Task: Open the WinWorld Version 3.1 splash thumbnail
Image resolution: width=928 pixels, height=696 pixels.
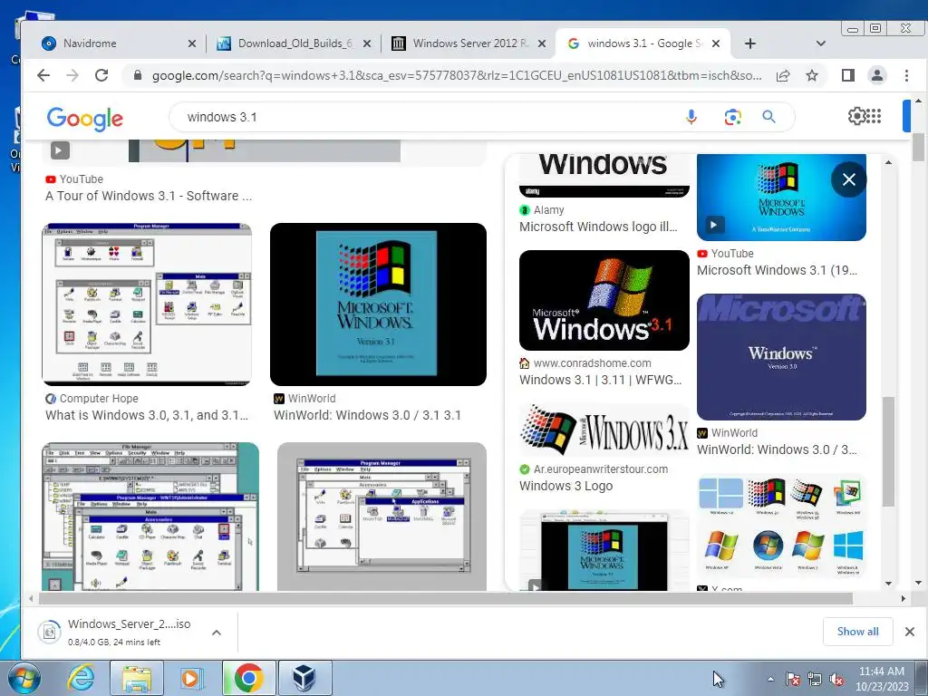Action: coord(378,304)
